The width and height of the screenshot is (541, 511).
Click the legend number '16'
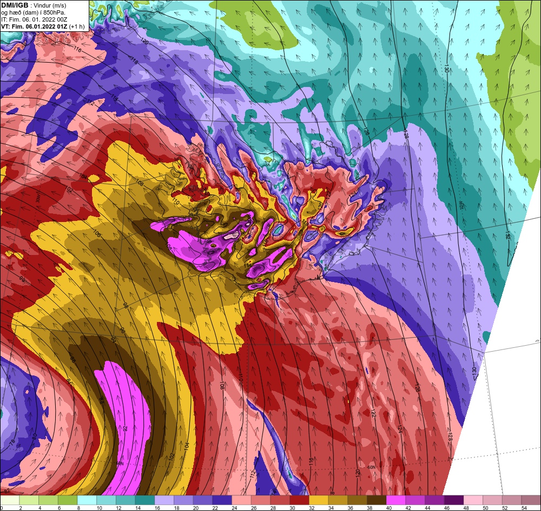[x=157, y=508]
